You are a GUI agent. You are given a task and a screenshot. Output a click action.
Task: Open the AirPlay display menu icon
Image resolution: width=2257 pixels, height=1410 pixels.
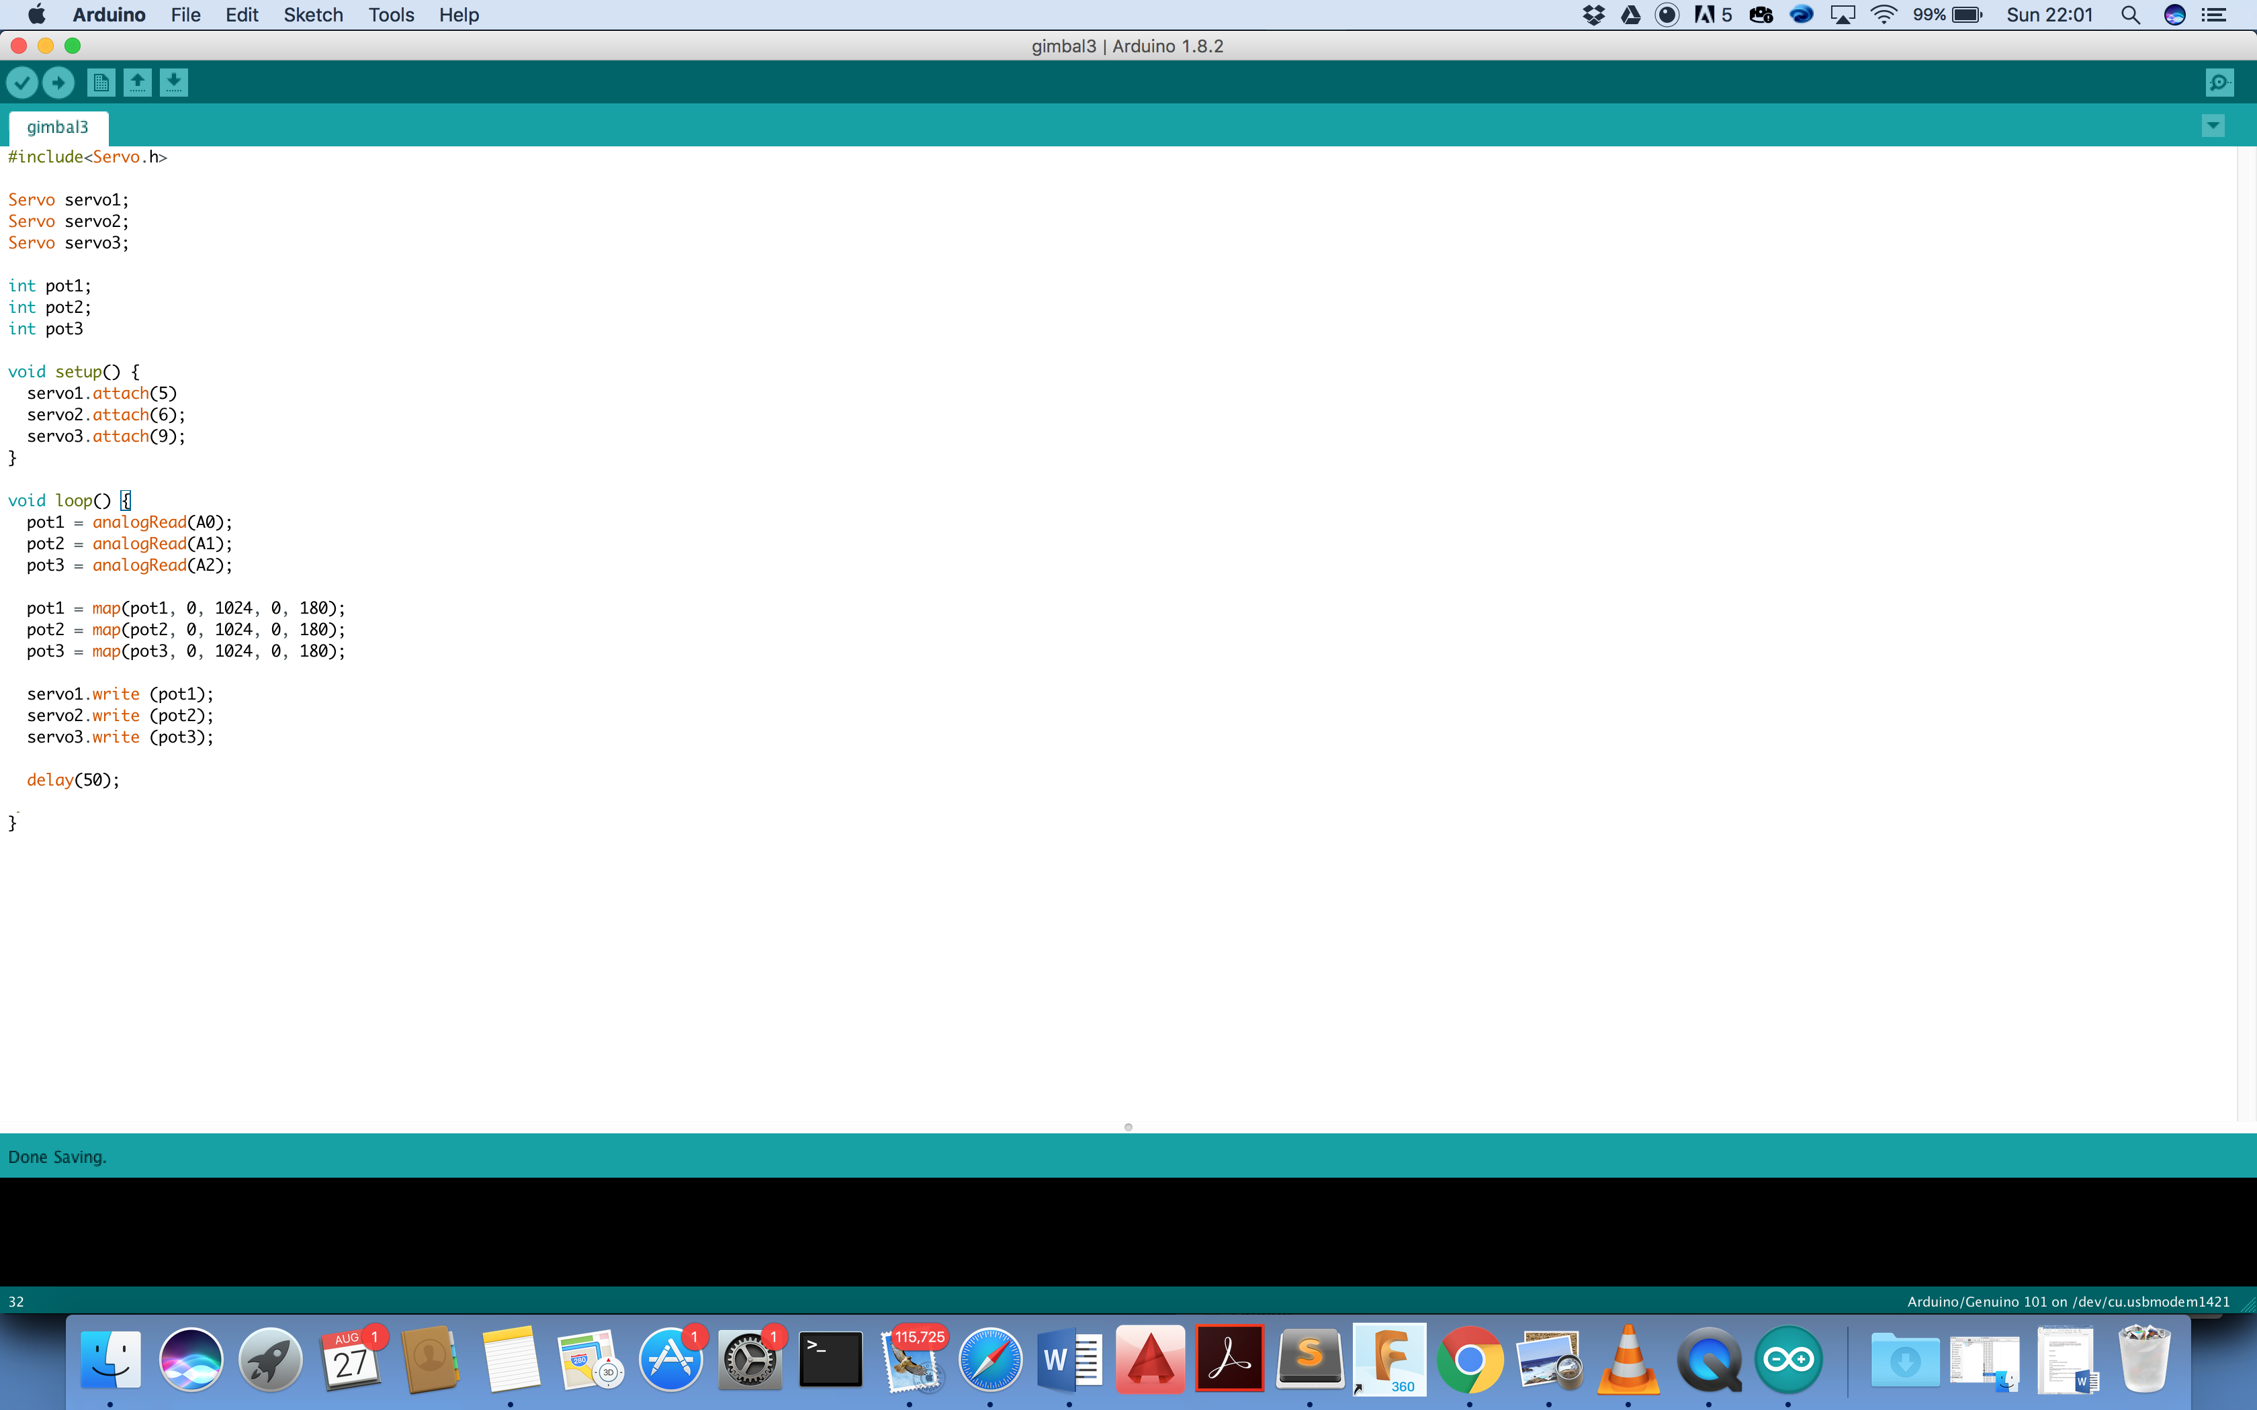point(1843,15)
